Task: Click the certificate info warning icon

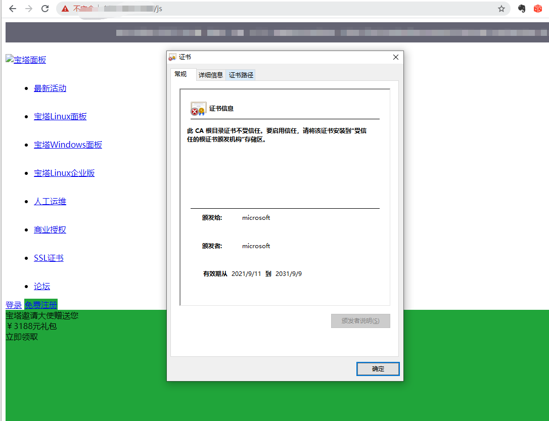Action: click(x=198, y=109)
